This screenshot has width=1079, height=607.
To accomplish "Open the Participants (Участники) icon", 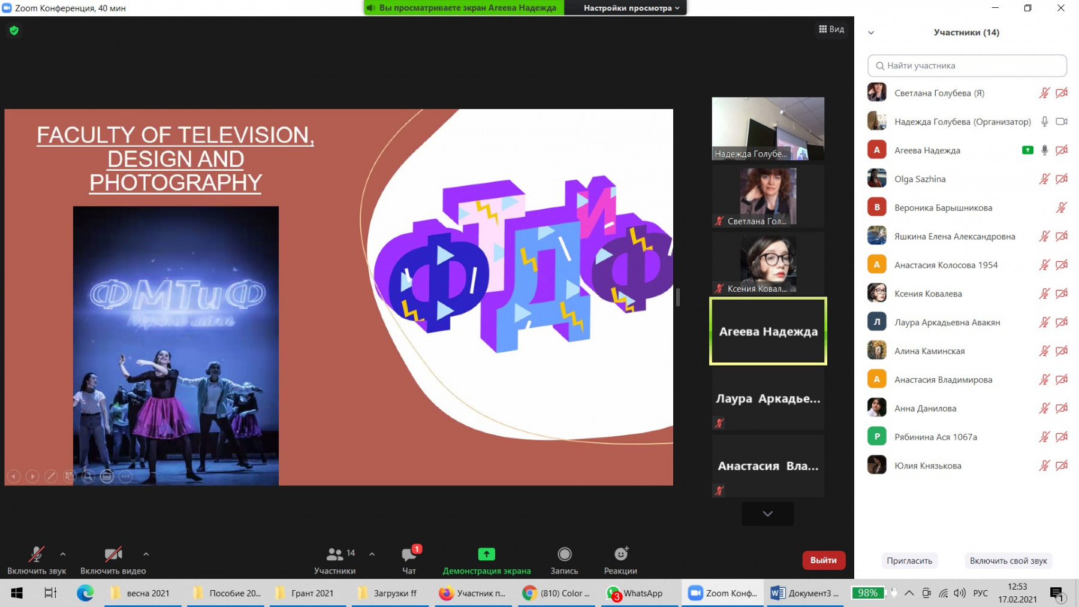I will pos(334,554).
